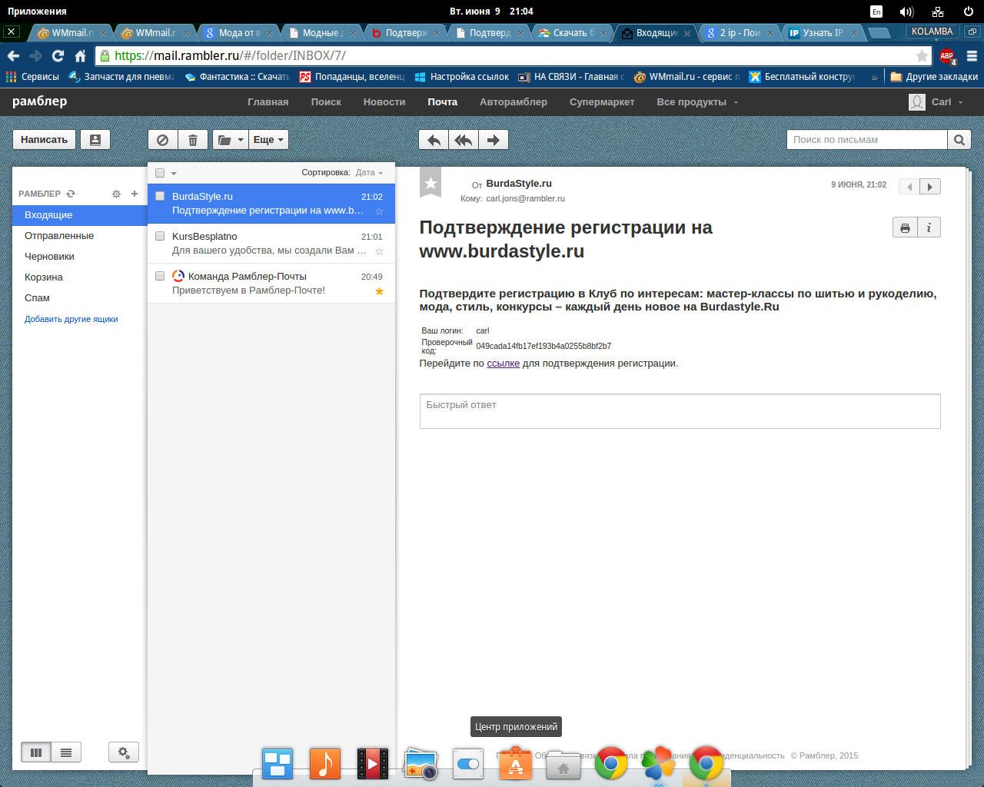
Task: Tick the BurdaStyle.ru message checkbox
Action: pyautogui.click(x=160, y=196)
